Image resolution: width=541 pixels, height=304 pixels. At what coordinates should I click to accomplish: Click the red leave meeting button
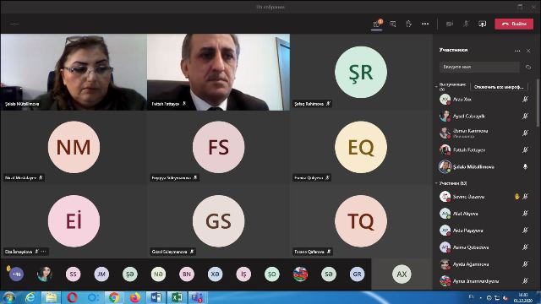514,24
